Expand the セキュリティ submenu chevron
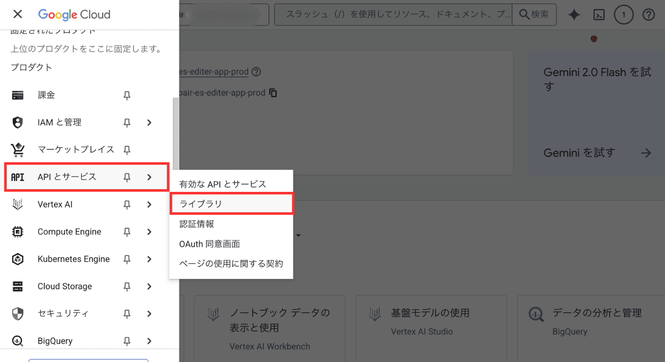The image size is (665, 362). click(x=149, y=314)
